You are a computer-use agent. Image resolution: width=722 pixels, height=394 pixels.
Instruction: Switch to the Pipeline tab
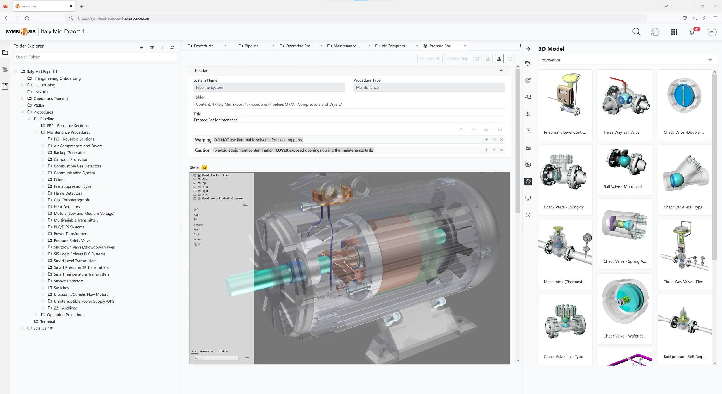(251, 46)
